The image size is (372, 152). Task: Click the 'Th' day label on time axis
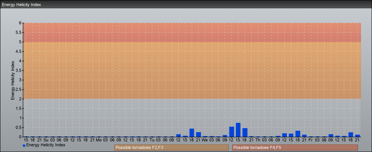click(258, 140)
